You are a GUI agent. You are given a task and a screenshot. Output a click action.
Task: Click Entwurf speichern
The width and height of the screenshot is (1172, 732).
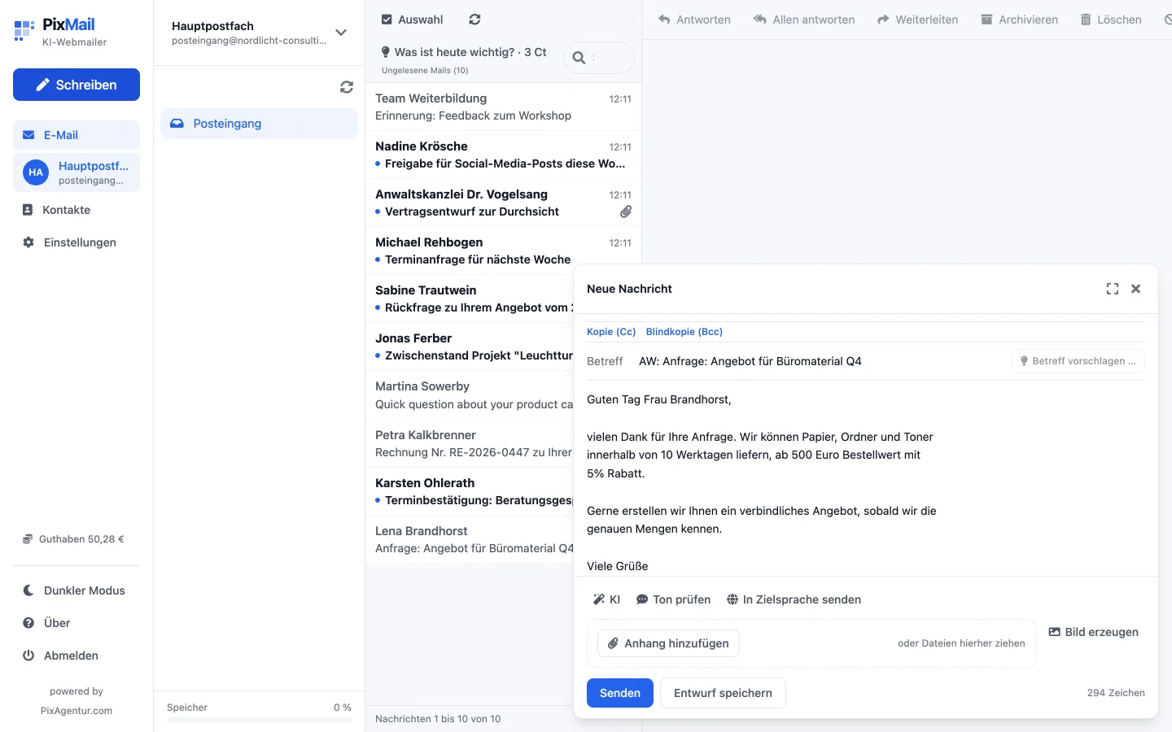[x=723, y=693]
